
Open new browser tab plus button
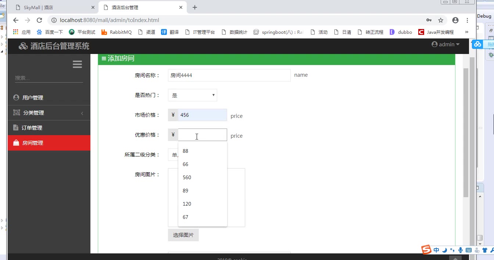[195, 7]
